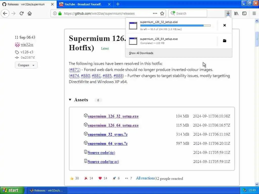
Task: Bookmark this page with the star icon
Action: click(x=162, y=14)
